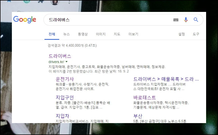The width and height of the screenshot is (218, 135).
Task: Switch to the 뉴스 tab
Action: tap(67, 34)
